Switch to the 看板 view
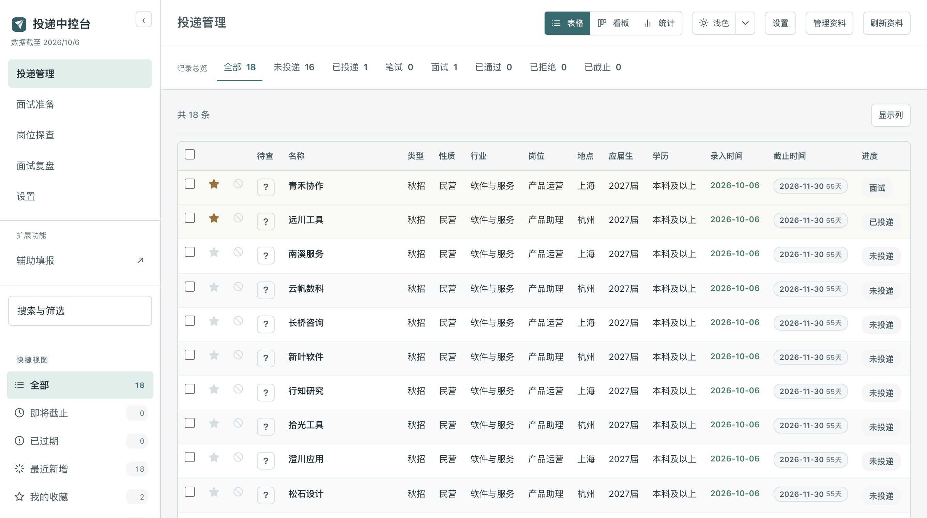Image resolution: width=927 pixels, height=518 pixels. [613, 24]
